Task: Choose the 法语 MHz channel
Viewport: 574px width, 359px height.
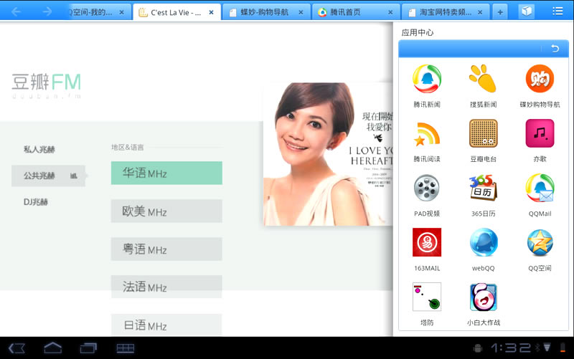Action: pyautogui.click(x=166, y=287)
